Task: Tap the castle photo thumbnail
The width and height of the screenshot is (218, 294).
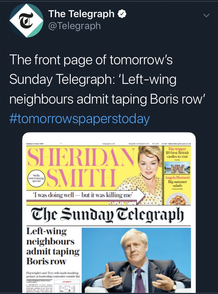Action: (177, 167)
